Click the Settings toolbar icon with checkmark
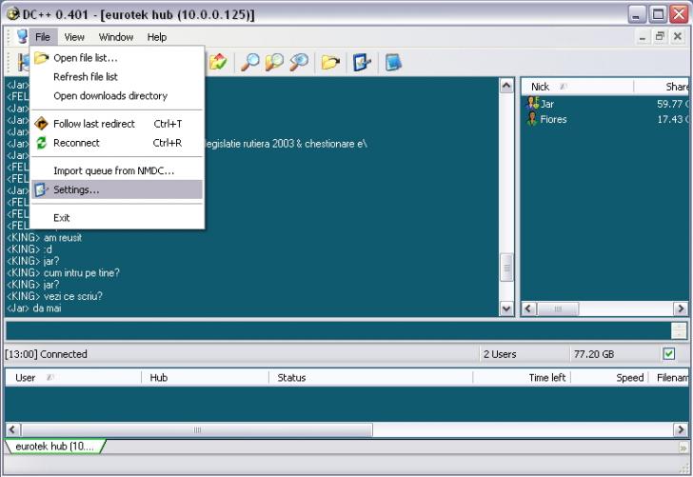The width and height of the screenshot is (693, 477). pyautogui.click(x=362, y=63)
